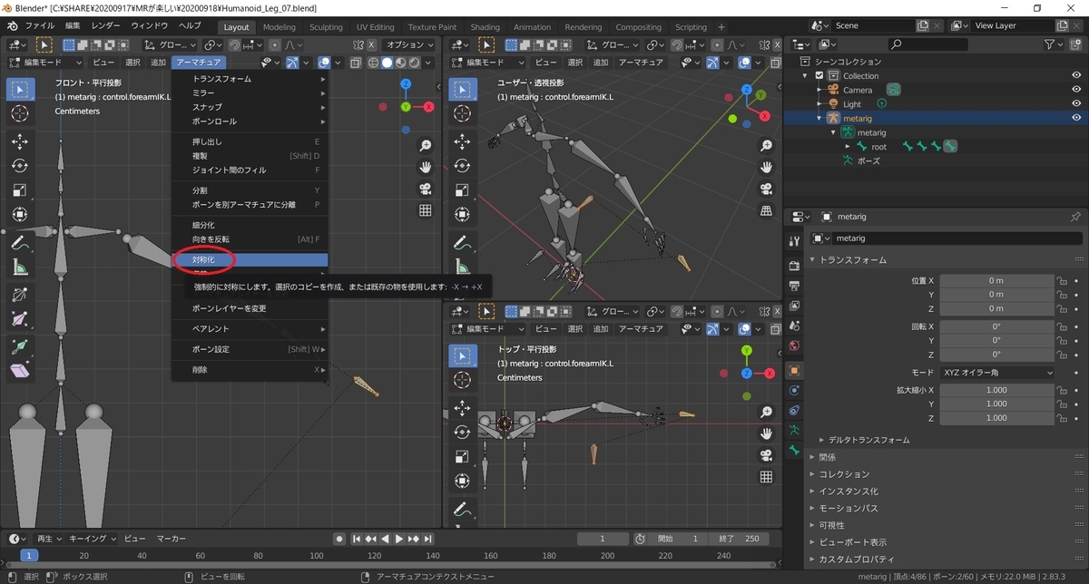Image resolution: width=1089 pixels, height=584 pixels.
Task: Switch to the Sculpting workspace tab
Action: click(x=326, y=27)
